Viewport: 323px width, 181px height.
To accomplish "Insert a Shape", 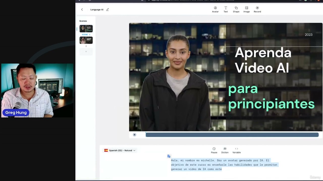I will tap(236, 10).
